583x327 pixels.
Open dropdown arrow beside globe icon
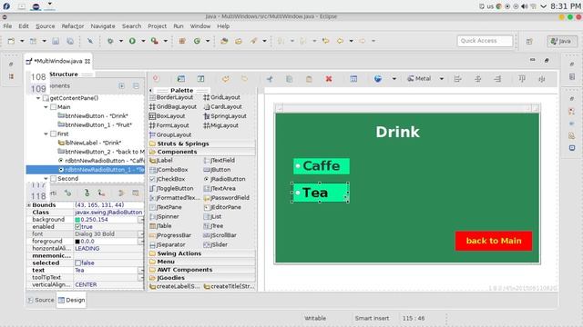point(394,79)
